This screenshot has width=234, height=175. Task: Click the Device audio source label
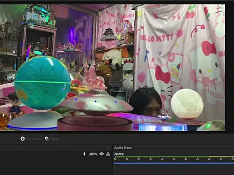point(118,154)
